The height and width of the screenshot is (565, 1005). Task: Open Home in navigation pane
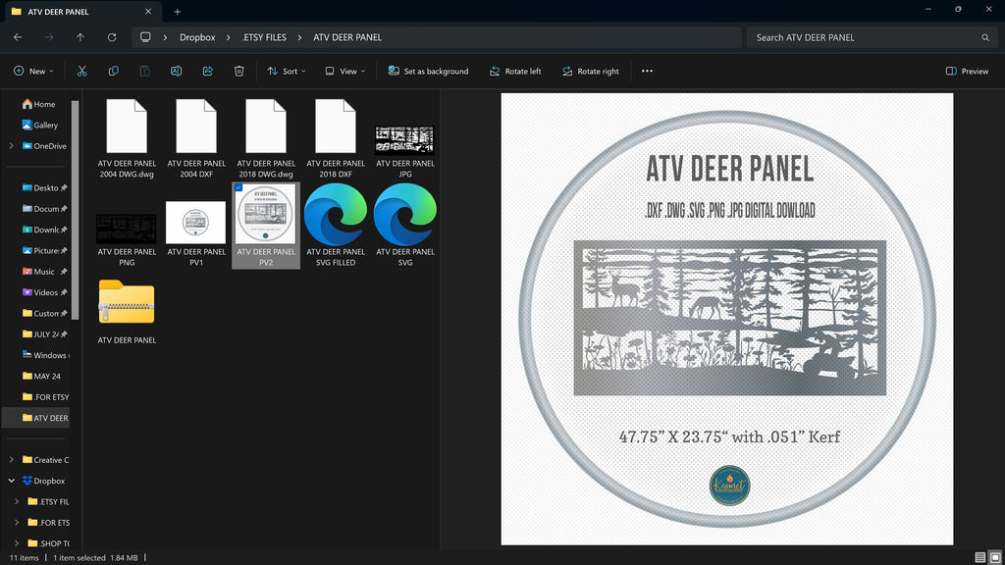point(38,104)
